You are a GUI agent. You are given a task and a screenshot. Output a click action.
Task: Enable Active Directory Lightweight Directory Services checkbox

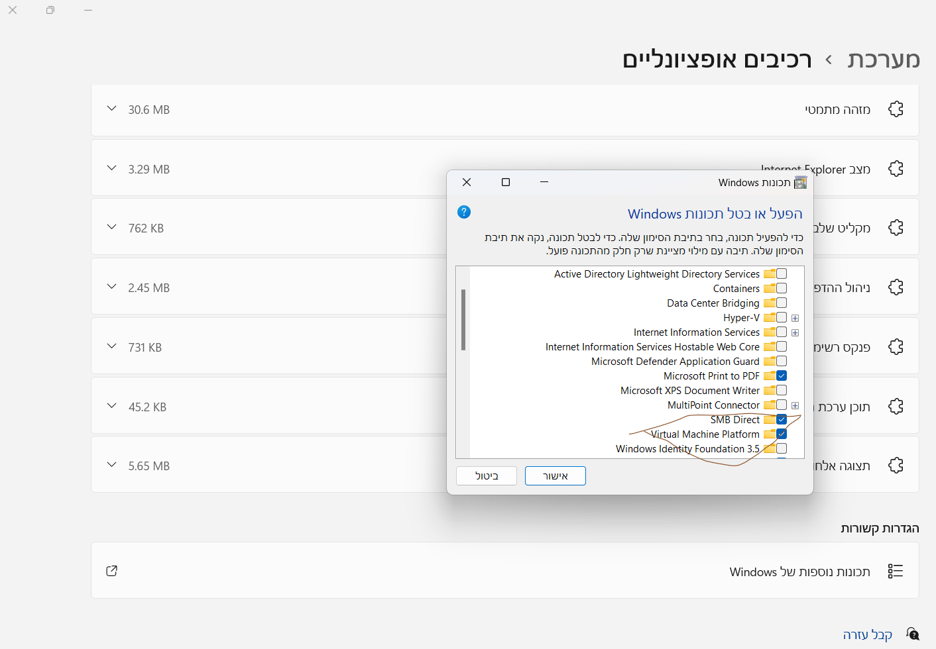point(782,274)
